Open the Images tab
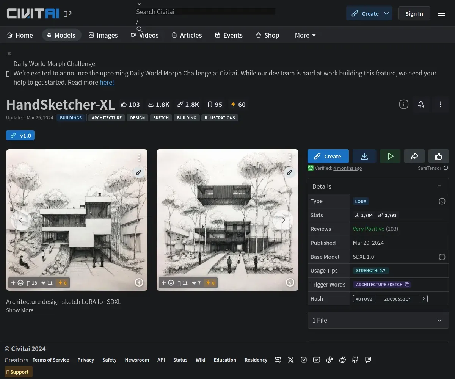The height and width of the screenshot is (379, 455). [x=103, y=35]
